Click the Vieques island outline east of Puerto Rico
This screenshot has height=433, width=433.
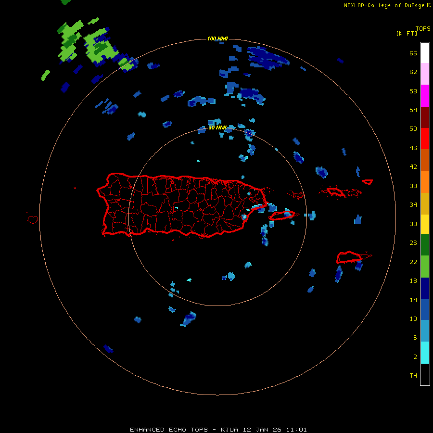pos(281,216)
